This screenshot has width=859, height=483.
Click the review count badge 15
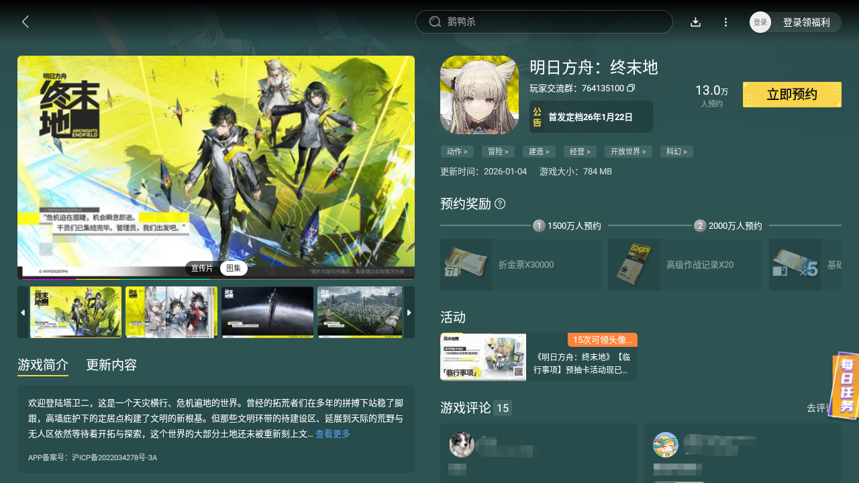(503, 408)
